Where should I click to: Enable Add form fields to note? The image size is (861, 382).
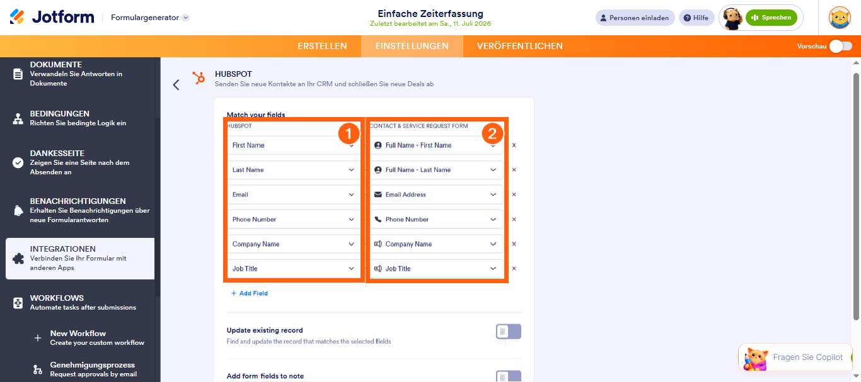[x=508, y=376]
